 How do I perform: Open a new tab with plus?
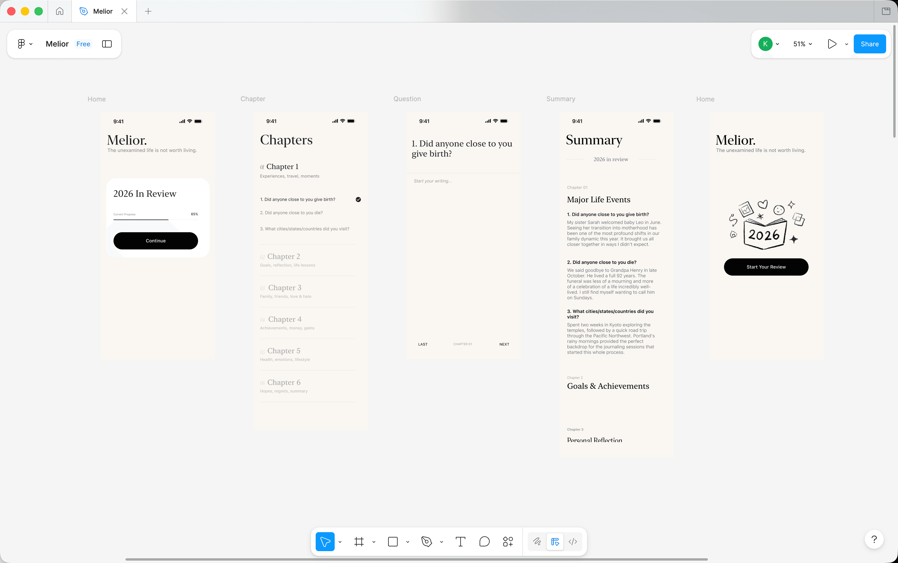(148, 11)
